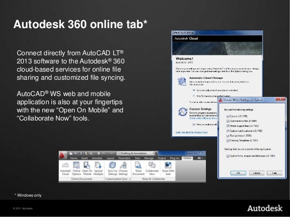This screenshot has height=217, width=290.
Task: Toggle Drawing Templates checkbox
Action: pyautogui.click(x=228, y=140)
